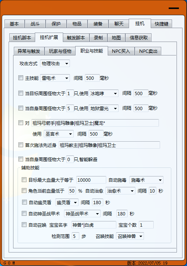This screenshot has height=266, width=187.
Task: Click the 宝宝名字 field 神兽*|白虎
Action: [93, 225]
